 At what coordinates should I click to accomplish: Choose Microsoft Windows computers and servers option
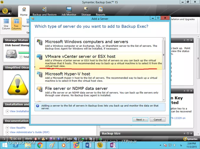[x=99, y=45]
